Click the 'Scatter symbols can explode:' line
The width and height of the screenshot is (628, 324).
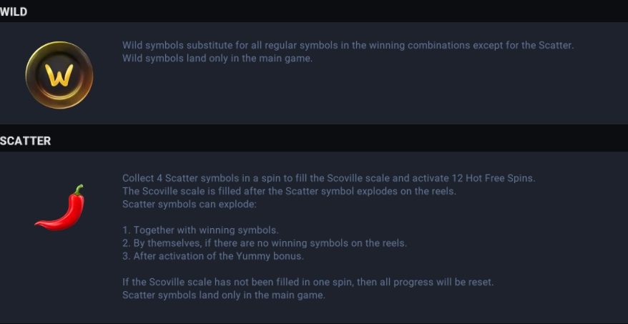point(189,205)
